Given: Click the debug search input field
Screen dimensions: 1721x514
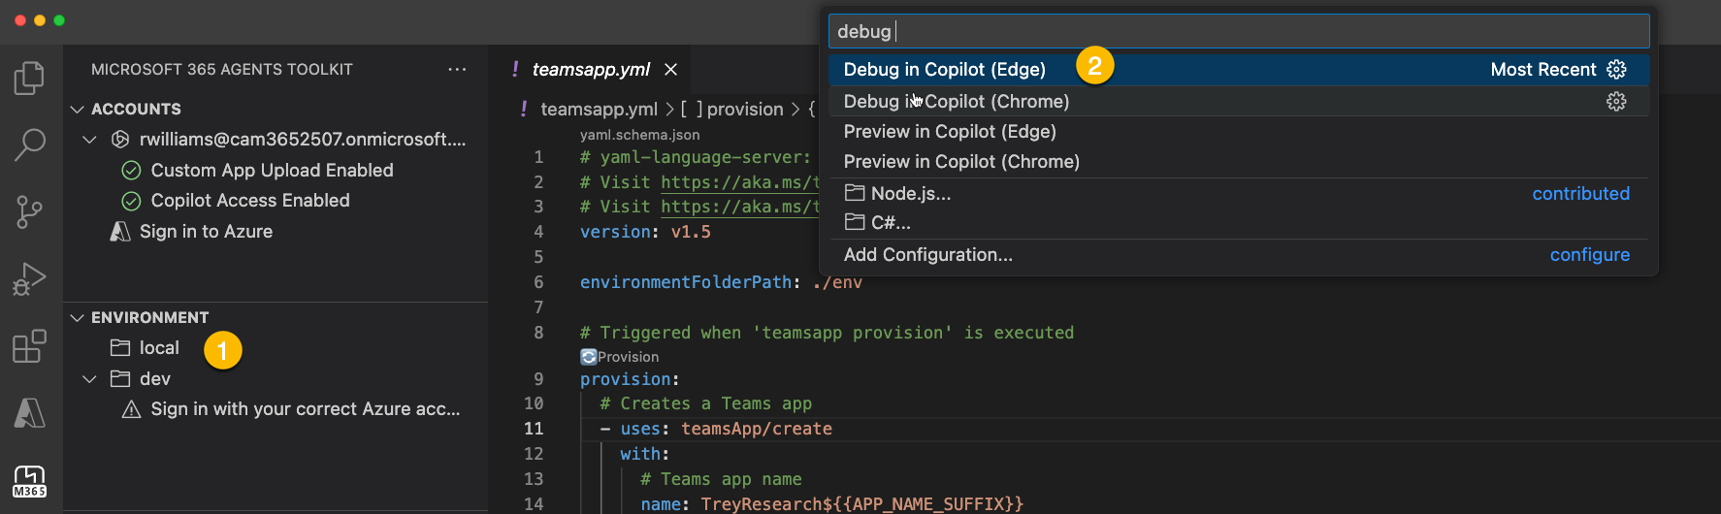Looking at the screenshot, I should 1238,32.
